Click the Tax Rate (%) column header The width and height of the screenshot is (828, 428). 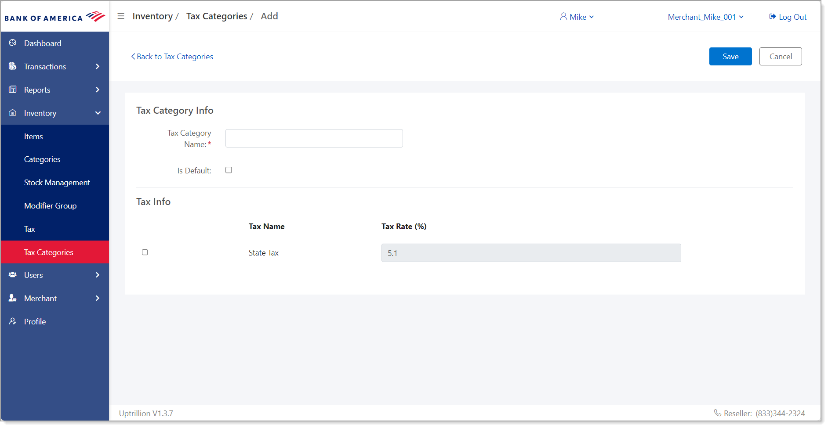(x=404, y=227)
